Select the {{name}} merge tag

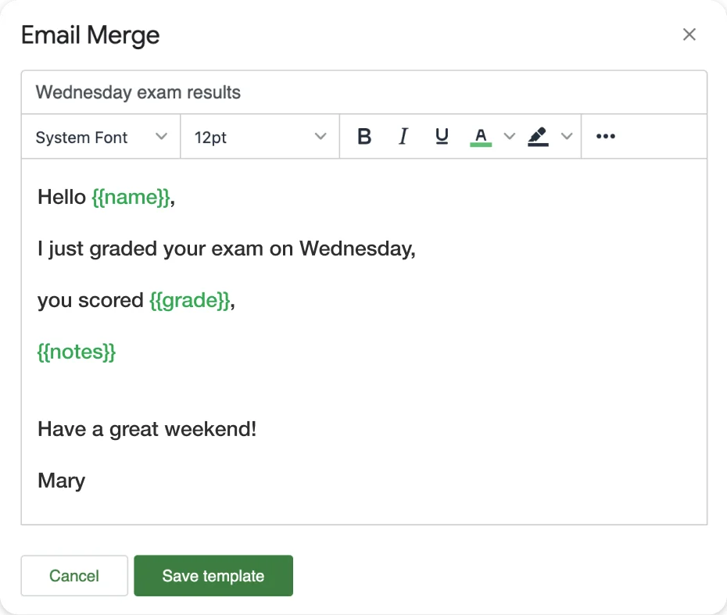pos(132,197)
